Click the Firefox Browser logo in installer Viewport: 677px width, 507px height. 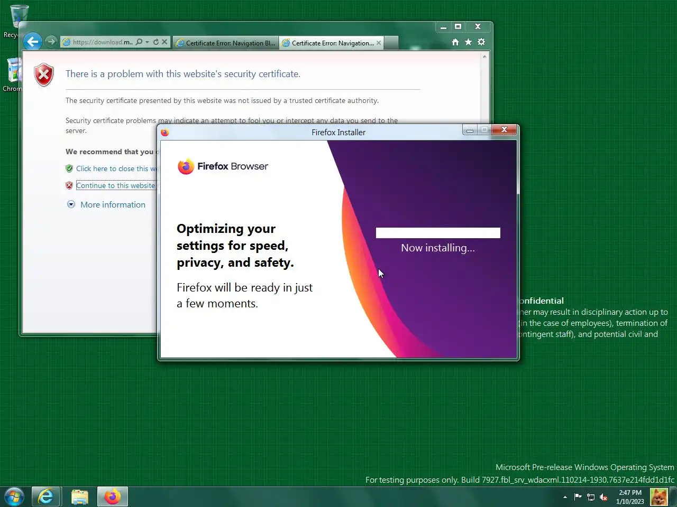click(223, 166)
